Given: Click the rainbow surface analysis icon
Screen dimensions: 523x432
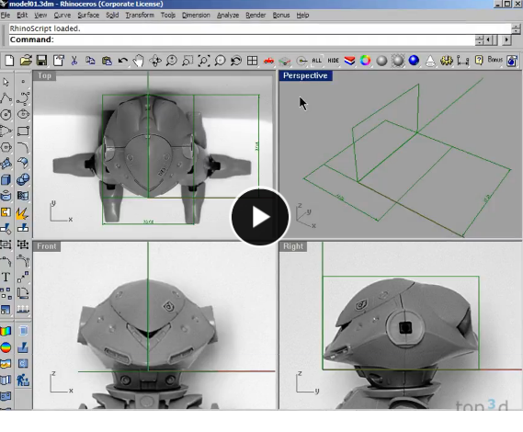Looking at the screenshot, I should coord(6,331).
